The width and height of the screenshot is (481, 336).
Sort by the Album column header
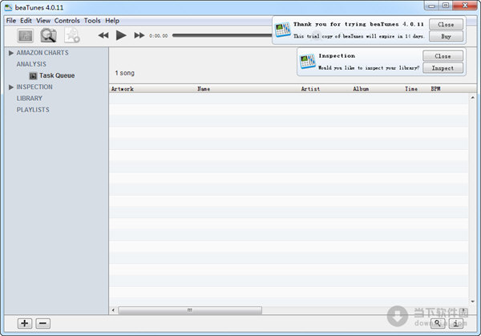click(361, 89)
